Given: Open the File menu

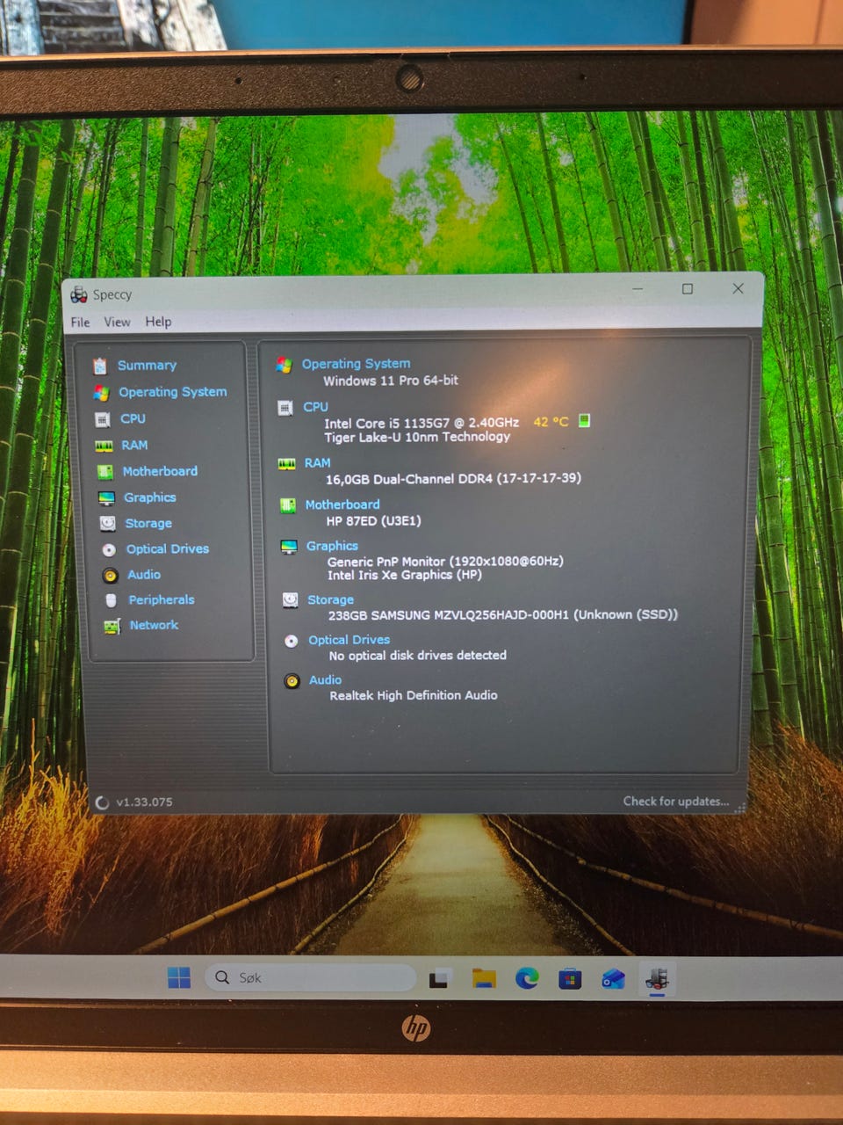Looking at the screenshot, I should click(x=80, y=322).
